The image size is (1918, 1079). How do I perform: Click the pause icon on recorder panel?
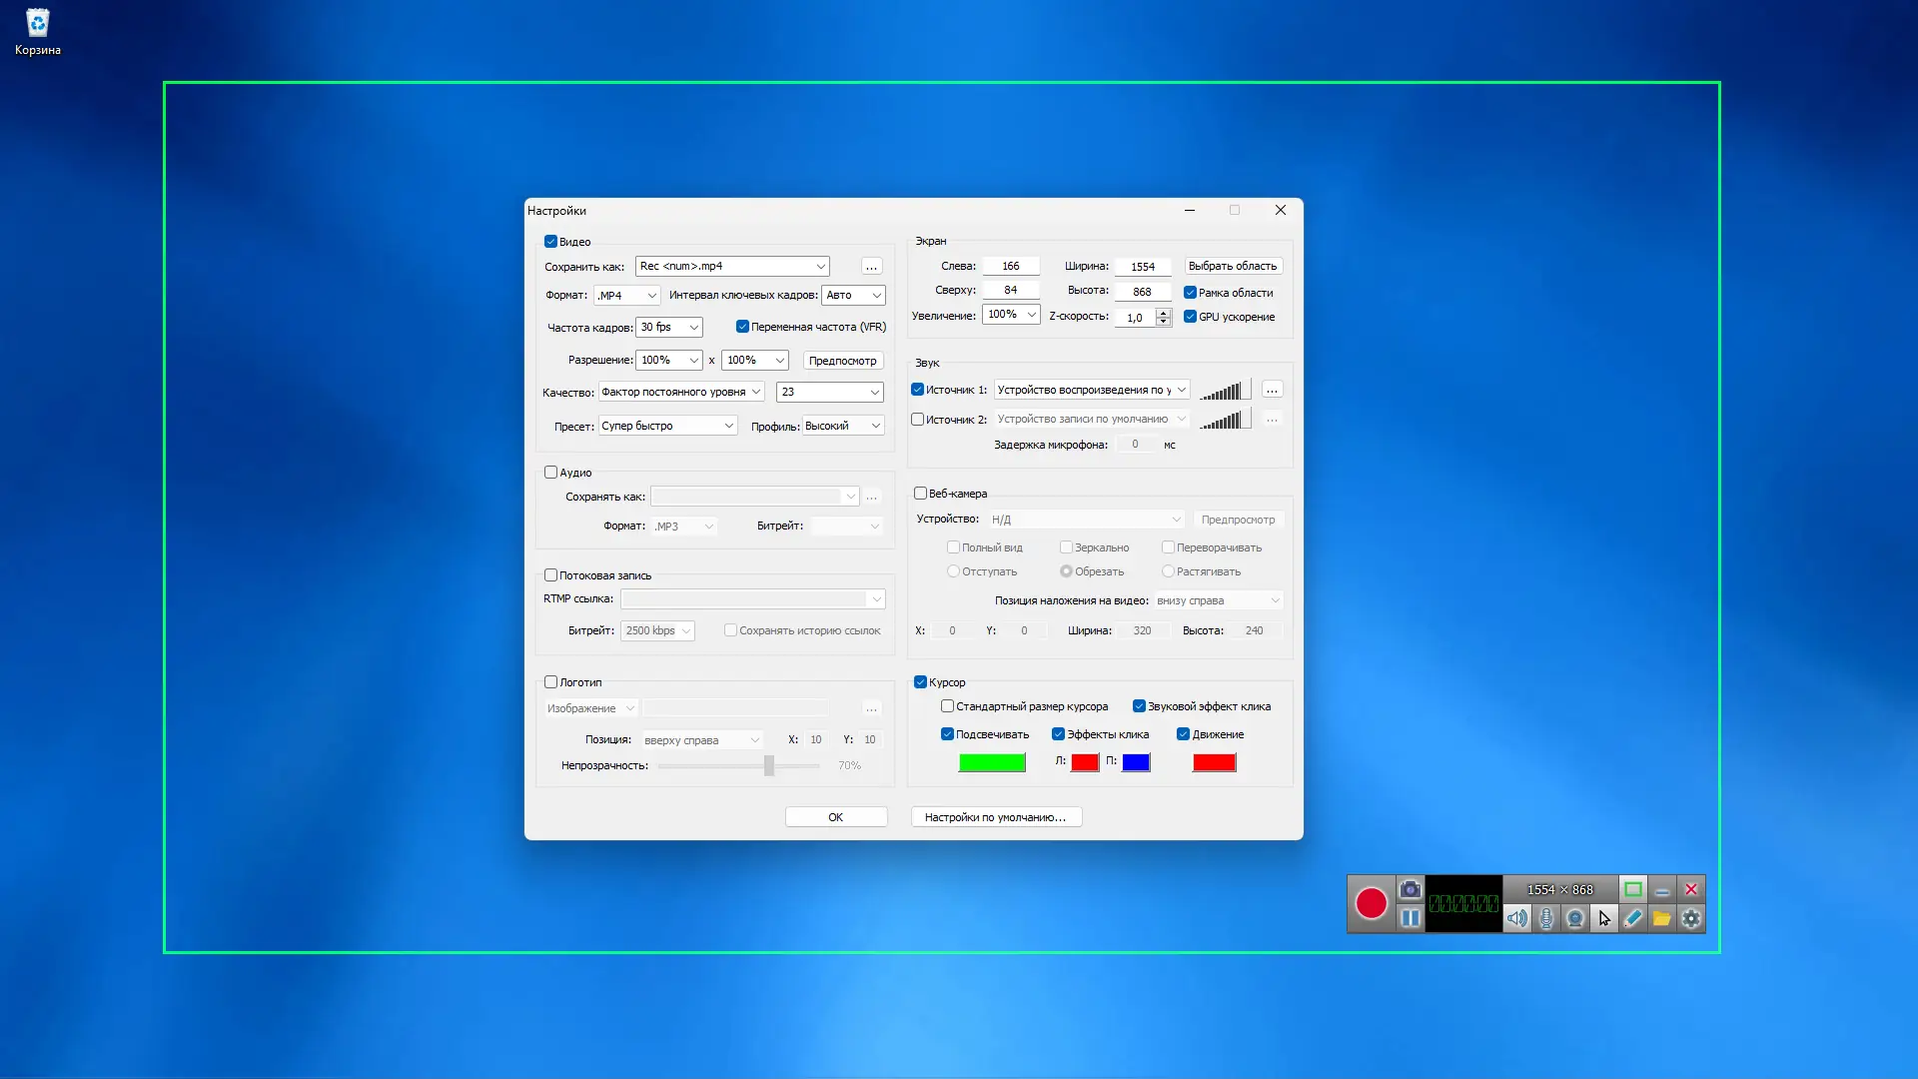point(1410,918)
